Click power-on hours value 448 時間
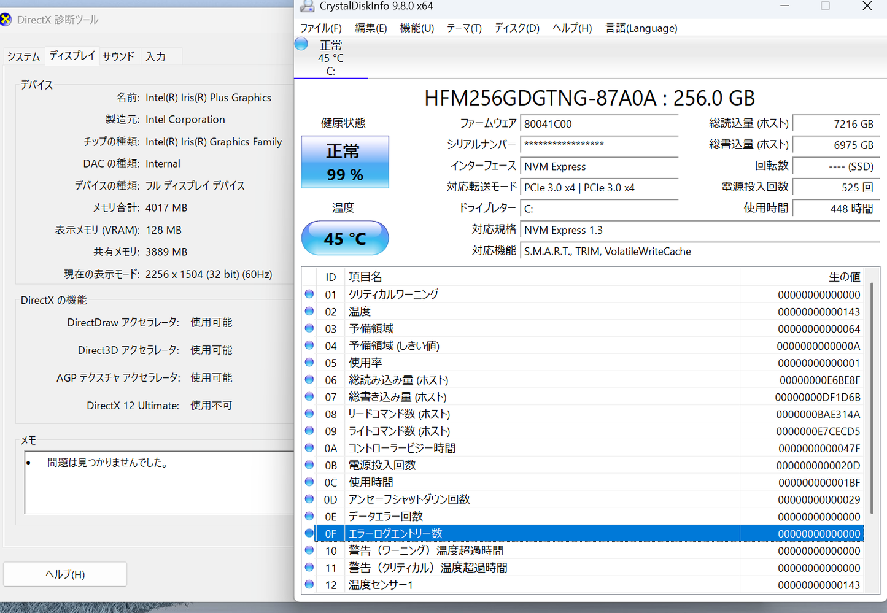The image size is (887, 613). (836, 209)
